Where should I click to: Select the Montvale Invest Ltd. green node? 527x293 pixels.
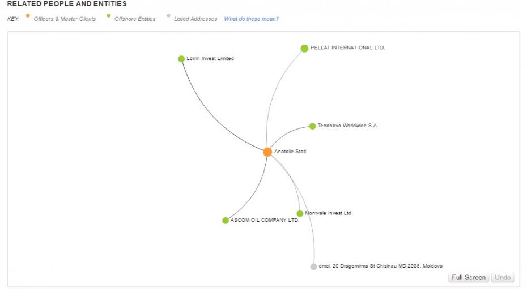click(x=300, y=213)
